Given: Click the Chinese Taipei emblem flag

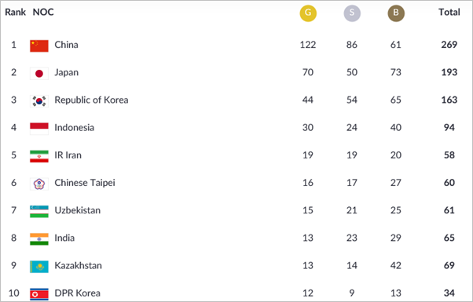Looking at the screenshot, I should pyautogui.click(x=39, y=184).
